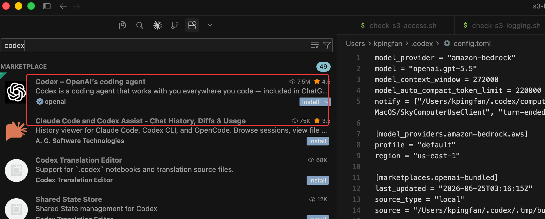This screenshot has width=545, height=219.
Task: Click the openai publisher name
Action: pyautogui.click(x=55, y=102)
